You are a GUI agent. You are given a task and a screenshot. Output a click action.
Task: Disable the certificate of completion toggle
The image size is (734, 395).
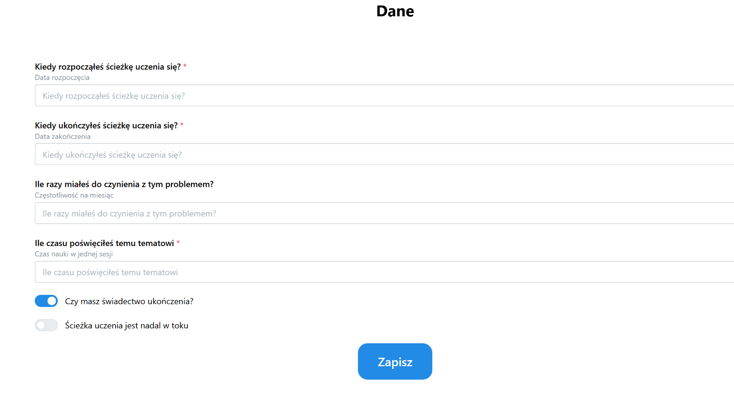click(46, 301)
